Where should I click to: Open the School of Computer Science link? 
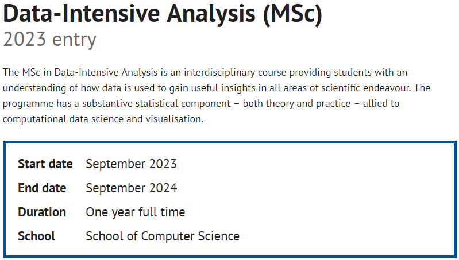tap(163, 236)
